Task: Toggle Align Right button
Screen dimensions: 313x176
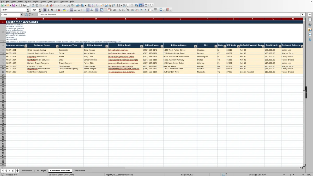Action: click(79, 10)
